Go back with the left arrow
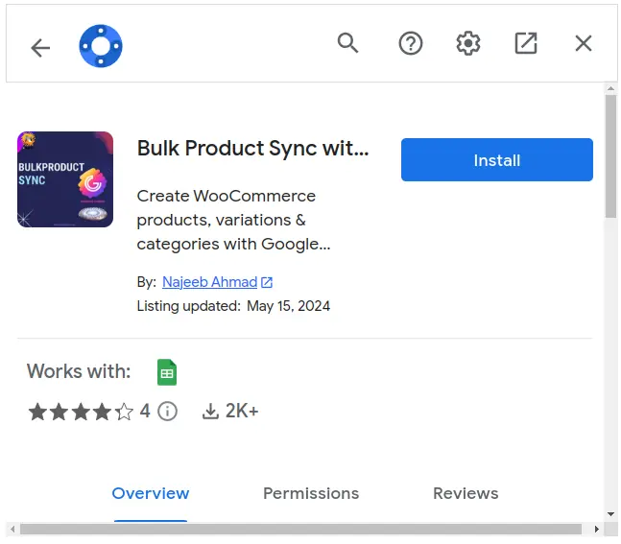The width and height of the screenshot is (621, 544). [40, 48]
